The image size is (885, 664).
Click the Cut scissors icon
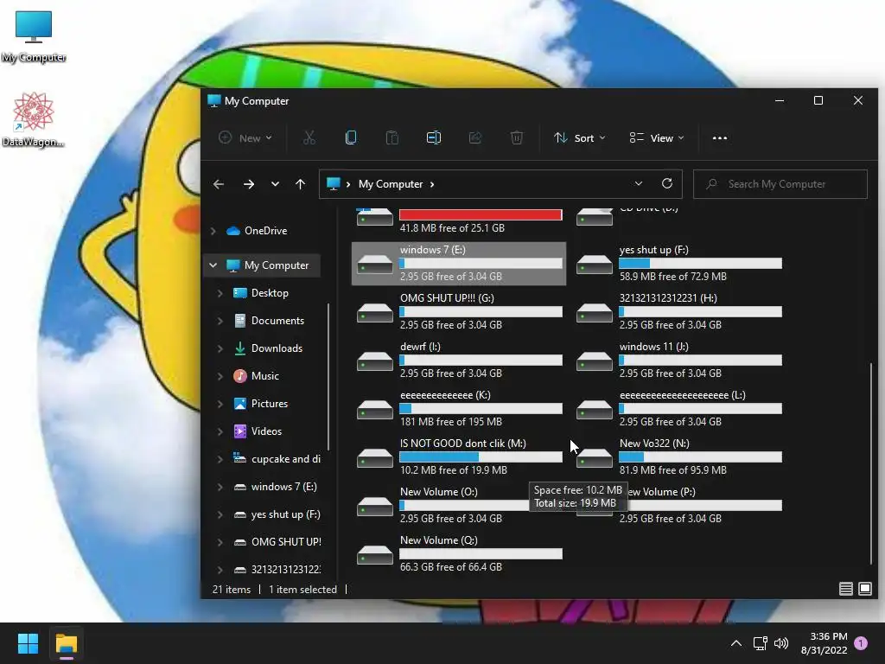pyautogui.click(x=309, y=137)
